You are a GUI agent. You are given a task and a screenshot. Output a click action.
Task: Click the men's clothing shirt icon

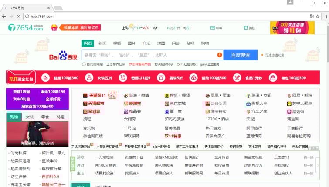click(x=161, y=78)
